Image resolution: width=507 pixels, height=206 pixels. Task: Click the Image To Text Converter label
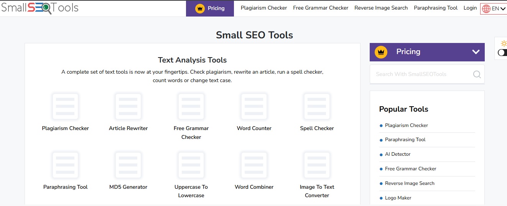[317, 191]
